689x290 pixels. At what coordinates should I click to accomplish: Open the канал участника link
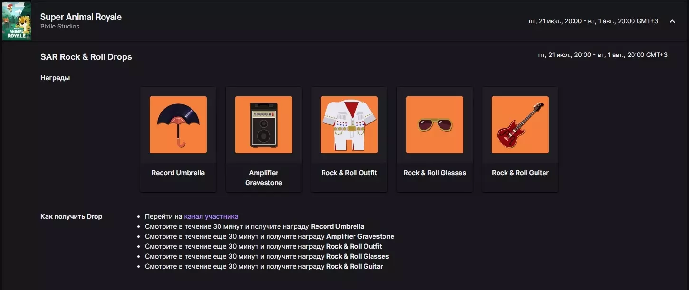(211, 216)
